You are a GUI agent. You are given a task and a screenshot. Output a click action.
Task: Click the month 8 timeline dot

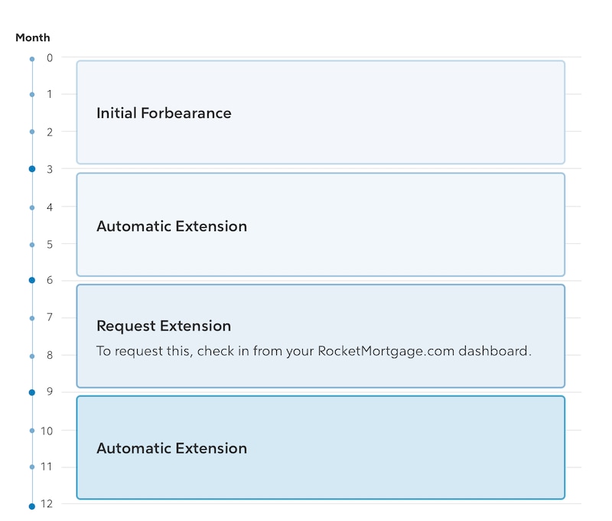(x=32, y=356)
